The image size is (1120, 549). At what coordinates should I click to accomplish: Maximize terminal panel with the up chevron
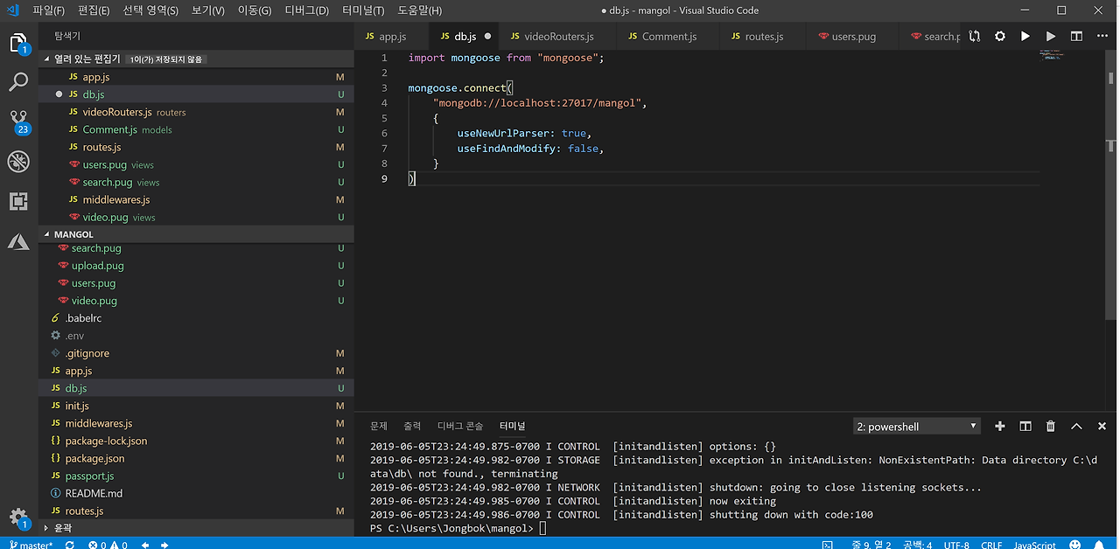pyautogui.click(x=1076, y=427)
